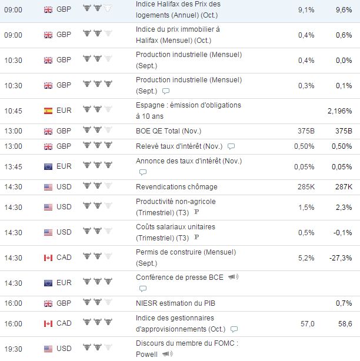Open Espagne émission d'obligations à 10 ans
This screenshot has width=360, height=361.
188,111
